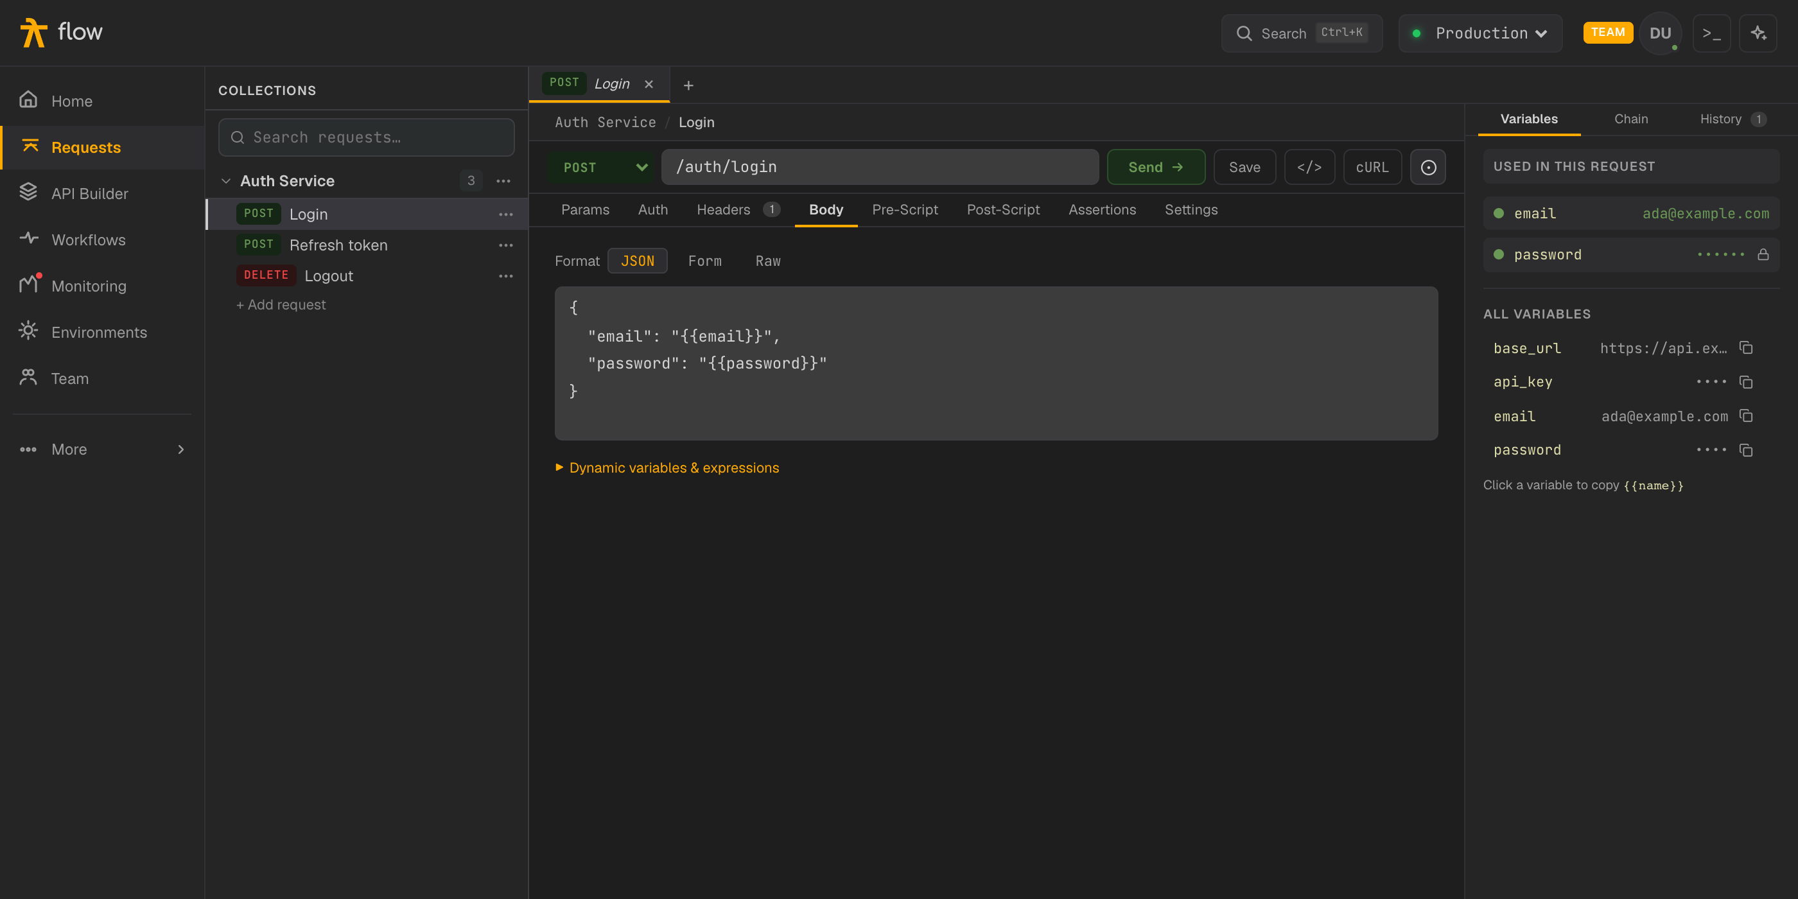The height and width of the screenshot is (899, 1798).
Task: Open options menu for Login request
Action: click(x=506, y=214)
